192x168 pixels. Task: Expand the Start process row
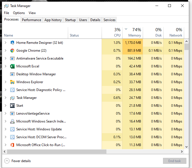pyautogui.click(x=6, y=105)
